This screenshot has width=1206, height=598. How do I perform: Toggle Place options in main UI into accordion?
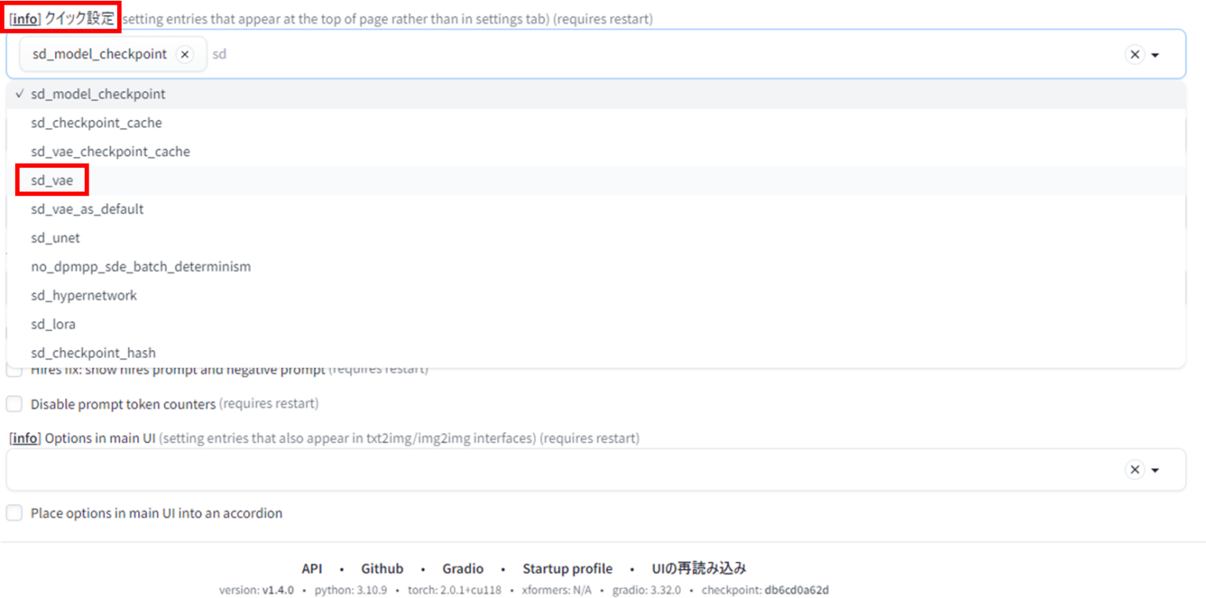click(14, 513)
